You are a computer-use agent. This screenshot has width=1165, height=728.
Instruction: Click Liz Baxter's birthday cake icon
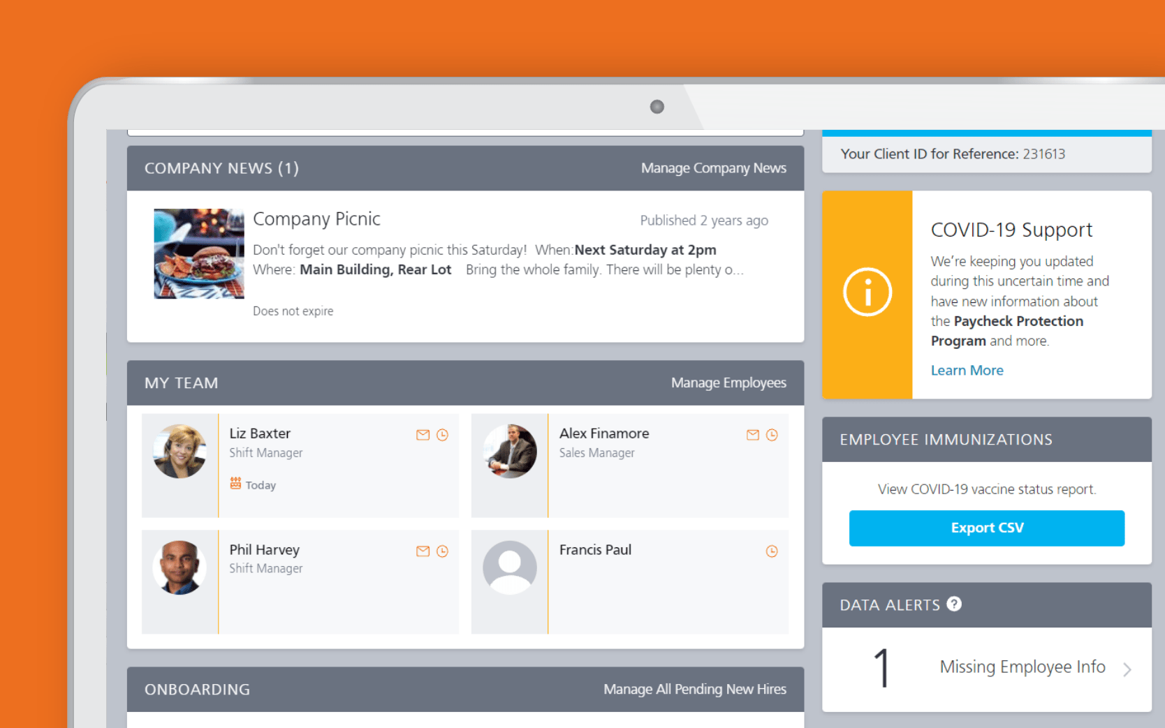[235, 484]
